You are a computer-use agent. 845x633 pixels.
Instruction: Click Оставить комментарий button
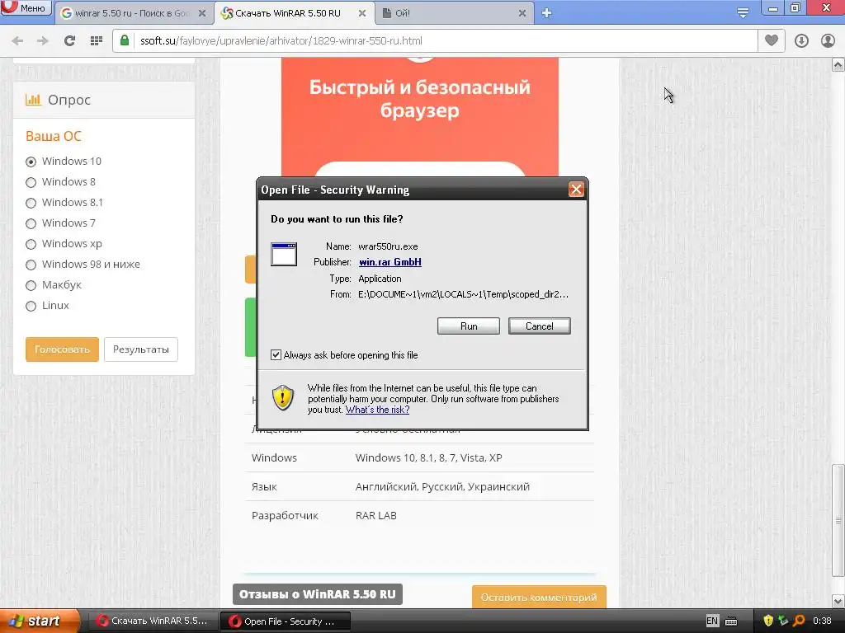click(x=539, y=597)
